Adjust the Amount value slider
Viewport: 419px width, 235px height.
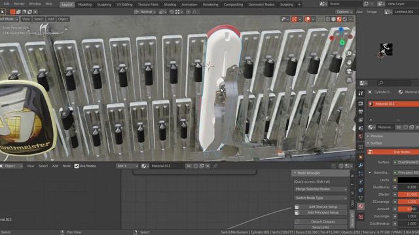click(x=409, y=209)
